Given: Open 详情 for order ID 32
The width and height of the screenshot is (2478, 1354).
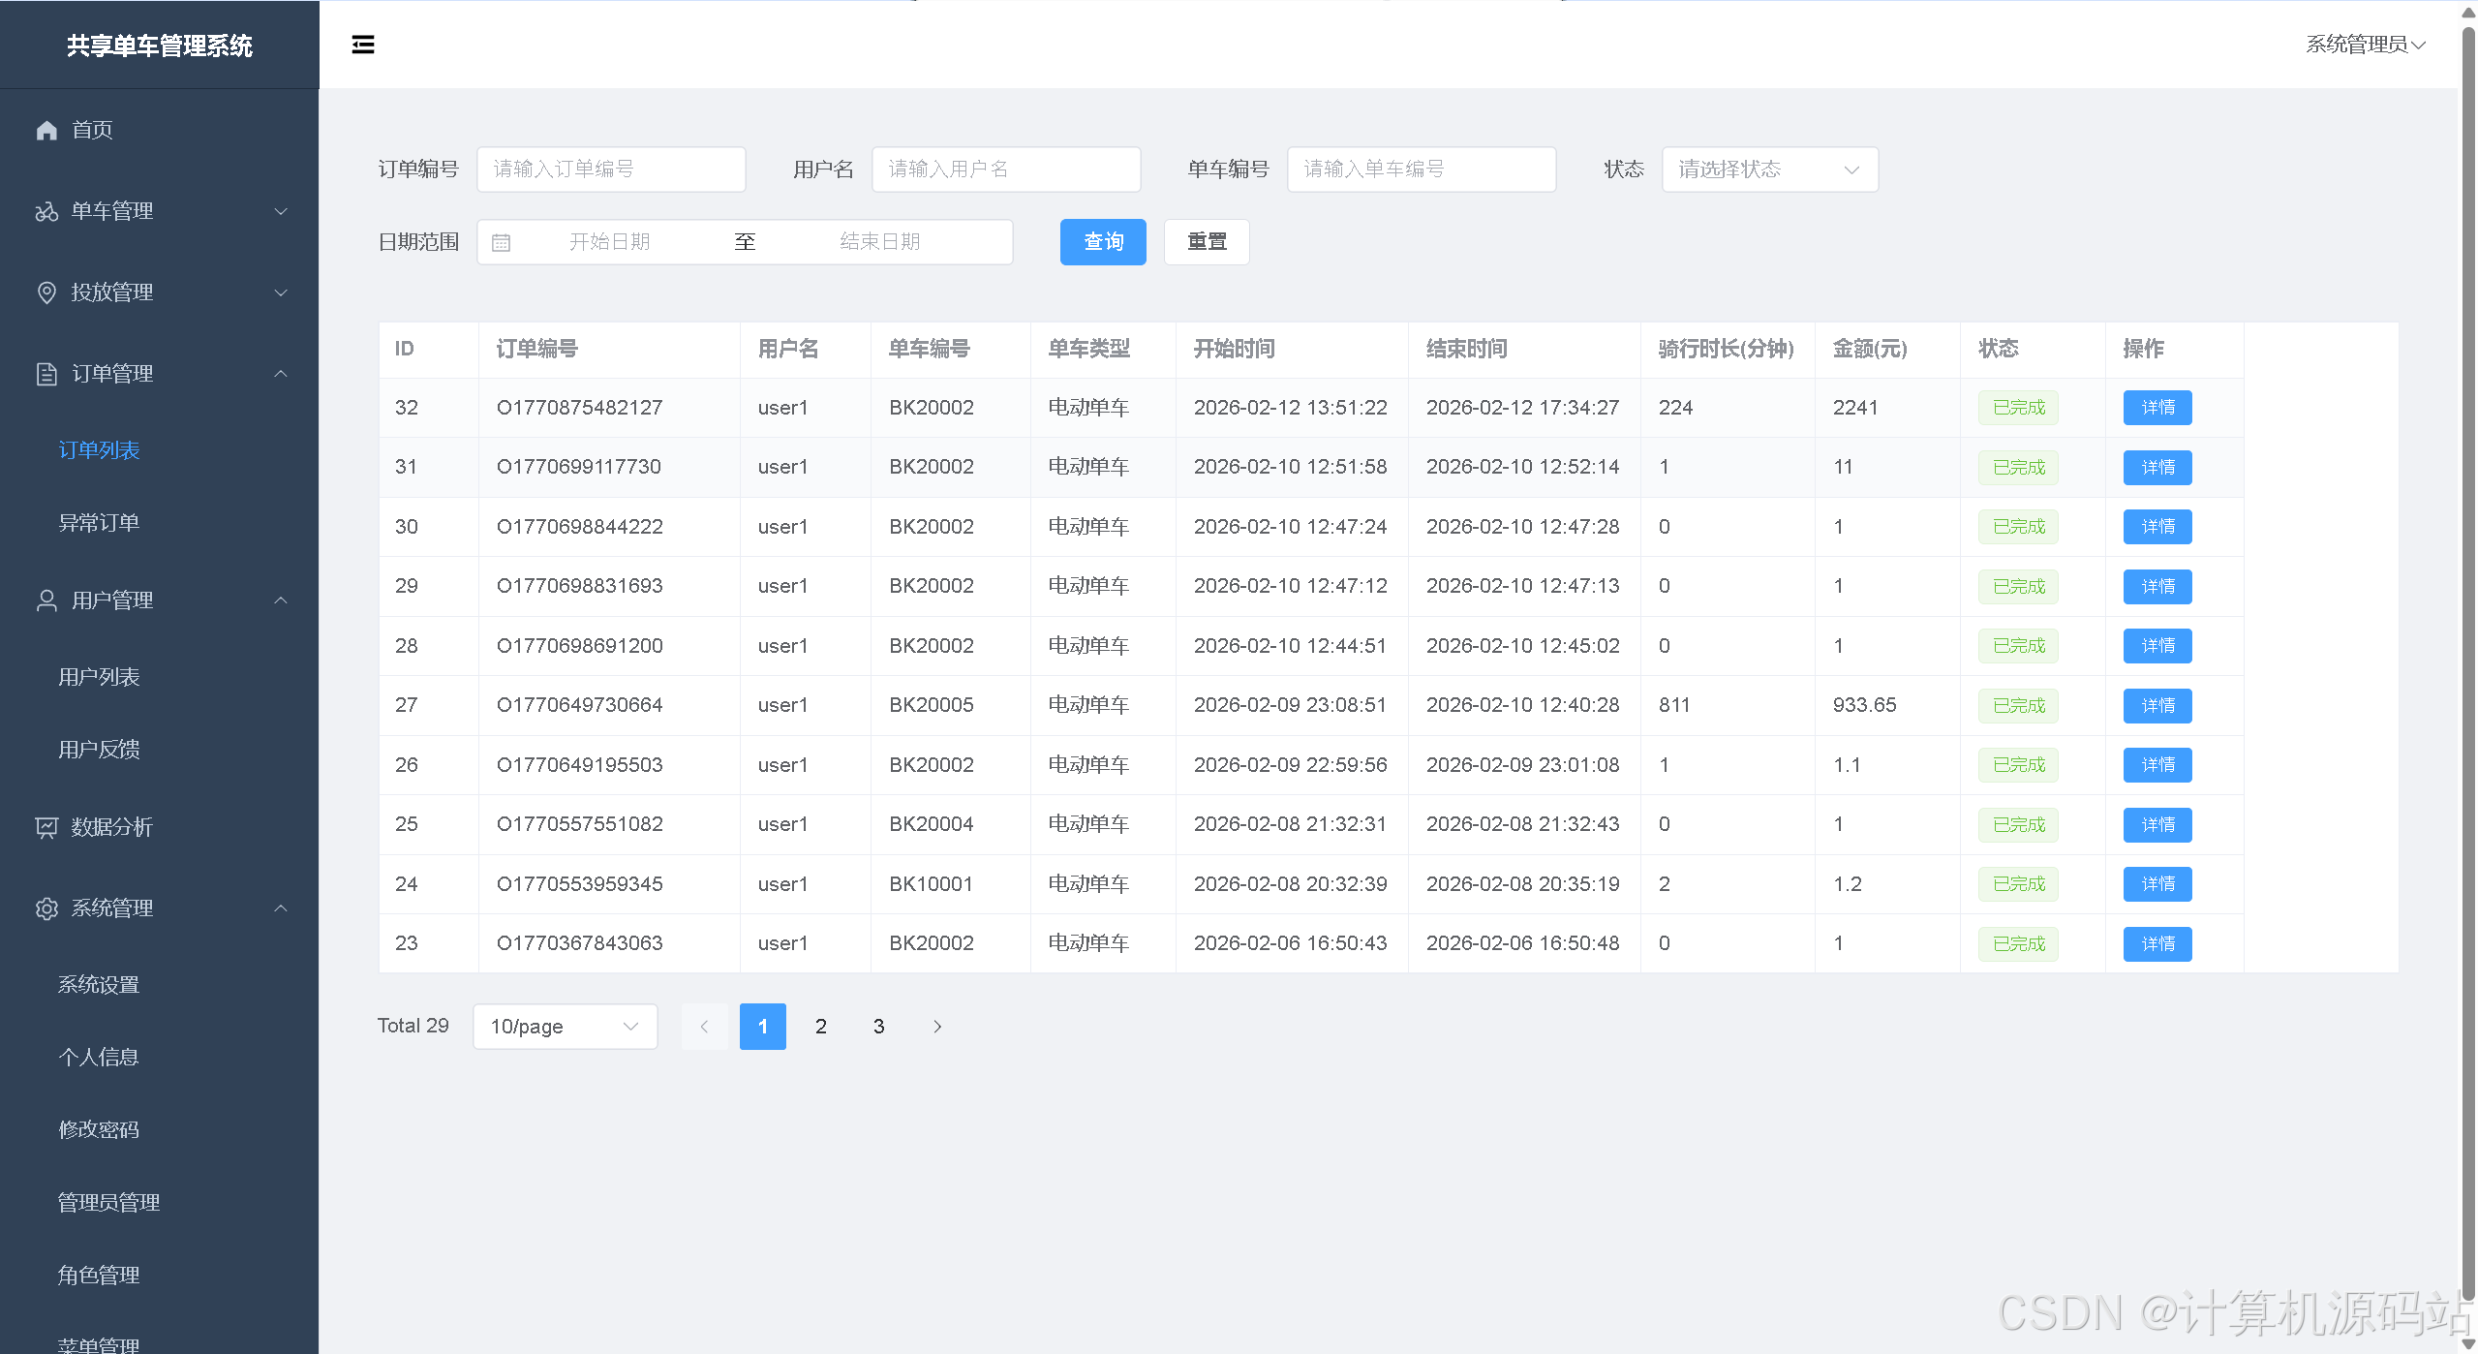Looking at the screenshot, I should click(x=2157, y=408).
